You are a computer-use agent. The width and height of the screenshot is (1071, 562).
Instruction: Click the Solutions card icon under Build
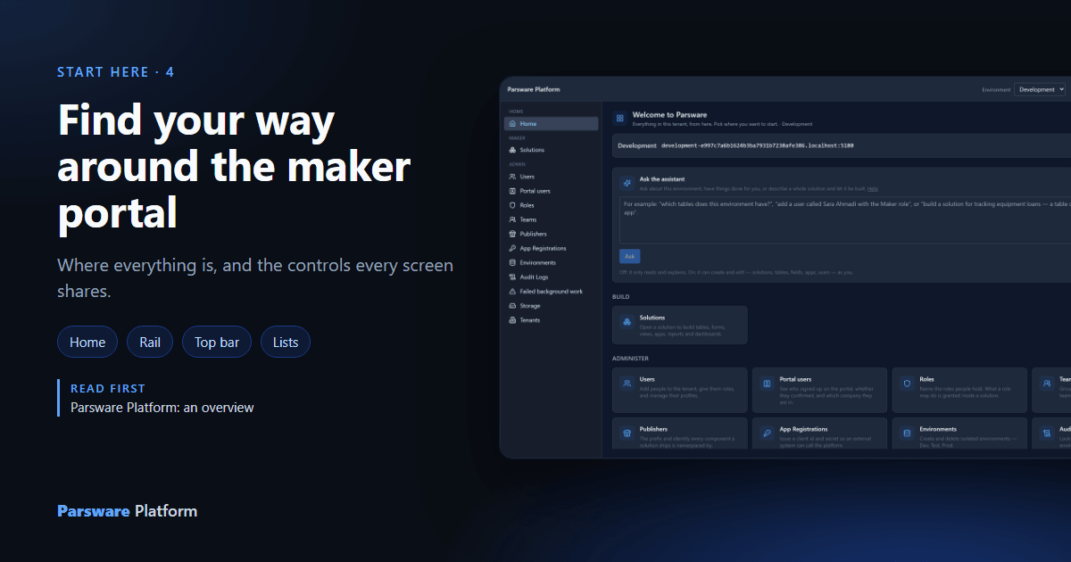pos(627,322)
